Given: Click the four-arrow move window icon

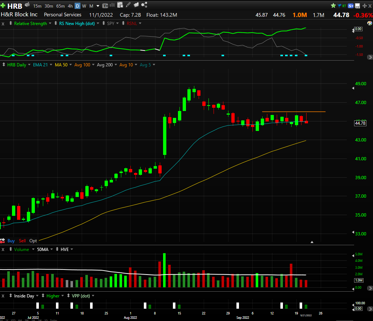Looking at the screenshot, I should 364,6.
